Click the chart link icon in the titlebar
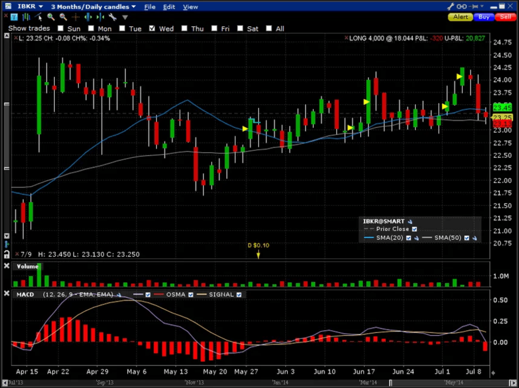The height and width of the screenshot is (388, 519). (461, 7)
